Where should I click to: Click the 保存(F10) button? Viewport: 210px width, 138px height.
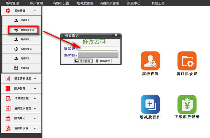coord(83,61)
